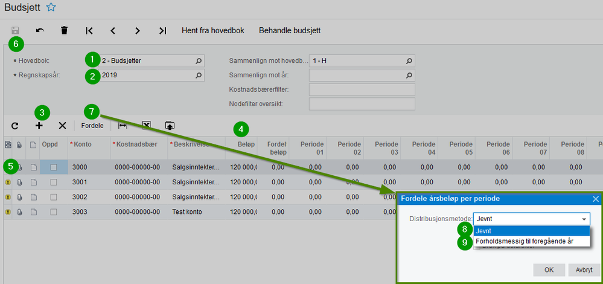Viewport: 603px width, 284px height.
Task: Export grid to Excel icon
Action: pos(146,125)
